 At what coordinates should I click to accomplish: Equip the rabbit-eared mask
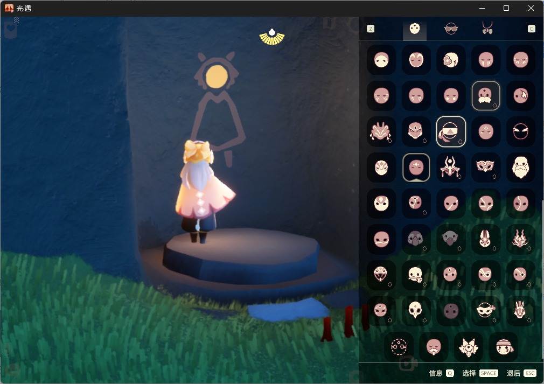click(x=486, y=239)
